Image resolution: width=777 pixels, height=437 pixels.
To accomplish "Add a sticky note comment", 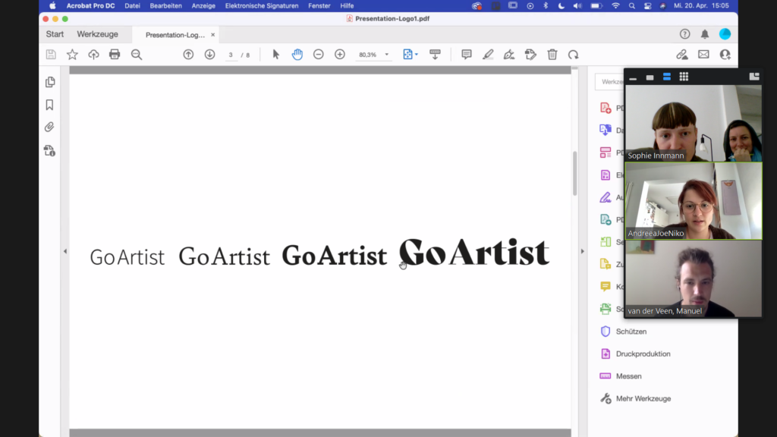I will pyautogui.click(x=467, y=55).
